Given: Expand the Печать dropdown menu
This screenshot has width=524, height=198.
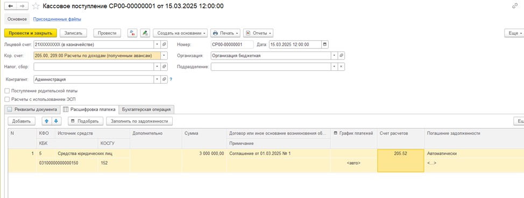Looking at the screenshot, I should coord(225,33).
